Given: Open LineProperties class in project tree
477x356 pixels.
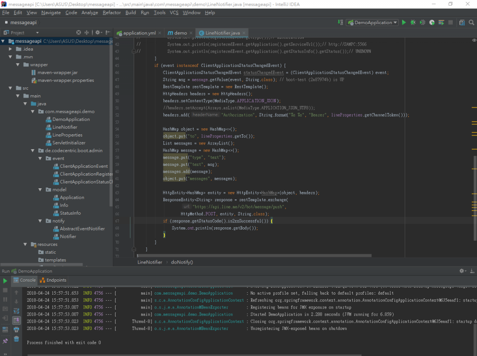Looking at the screenshot, I should point(67,135).
